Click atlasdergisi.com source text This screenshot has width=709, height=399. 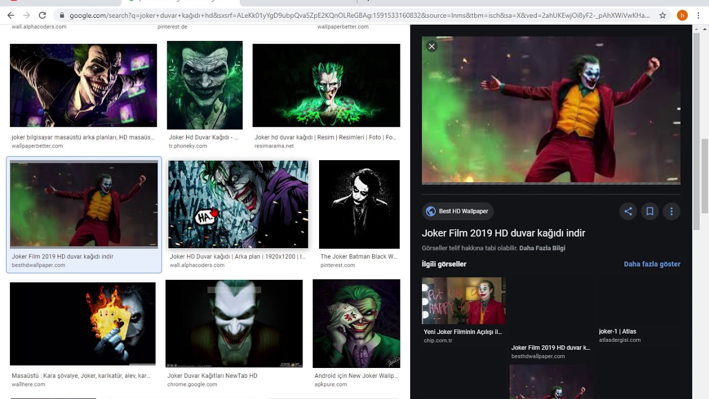tap(620, 340)
